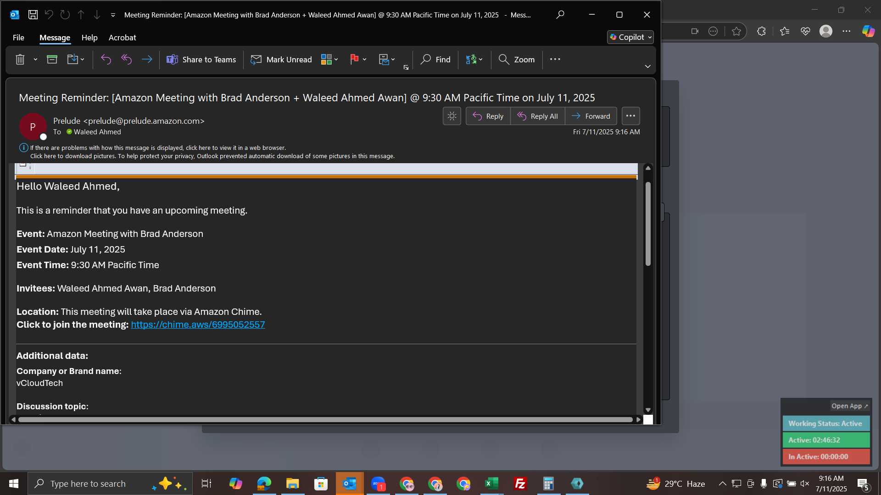Go to previous item with up arrow
881x495 pixels.
(x=81, y=15)
